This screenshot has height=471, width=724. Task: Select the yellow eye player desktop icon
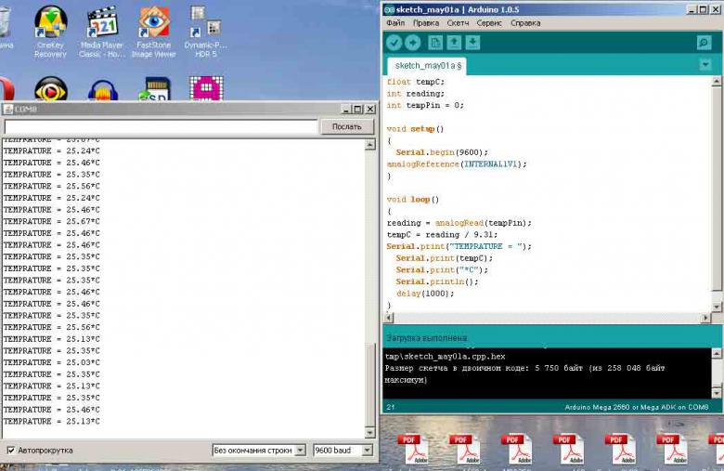click(51, 89)
